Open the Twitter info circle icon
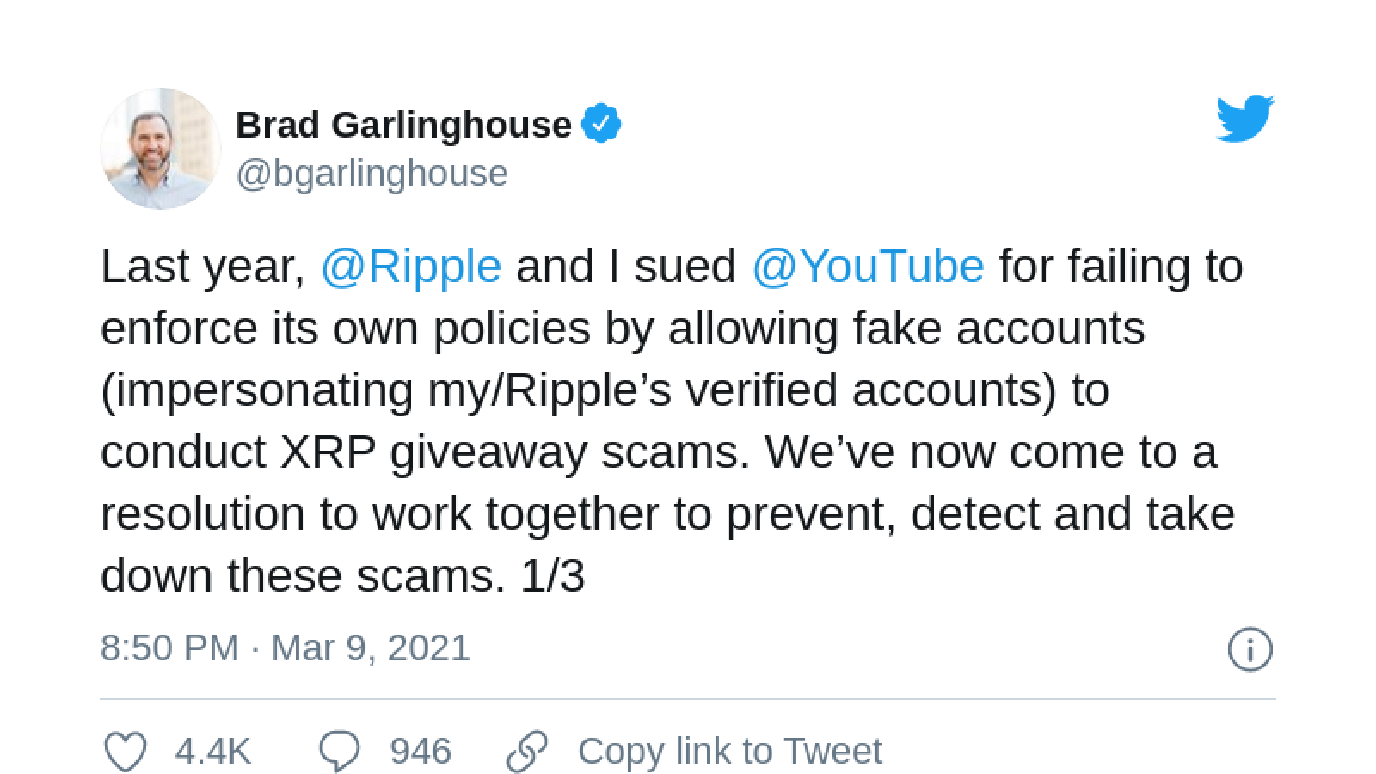 (x=1250, y=649)
